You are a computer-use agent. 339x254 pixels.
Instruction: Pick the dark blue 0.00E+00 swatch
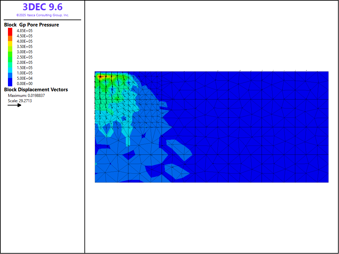[x=10, y=83]
